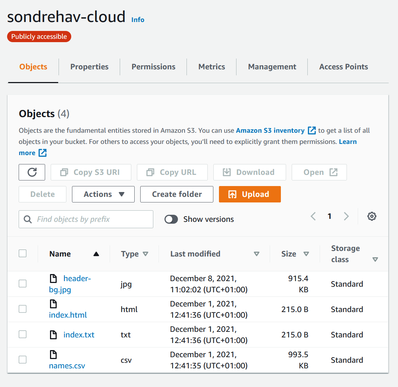Click the file icon beside index.txt

(x=54, y=335)
